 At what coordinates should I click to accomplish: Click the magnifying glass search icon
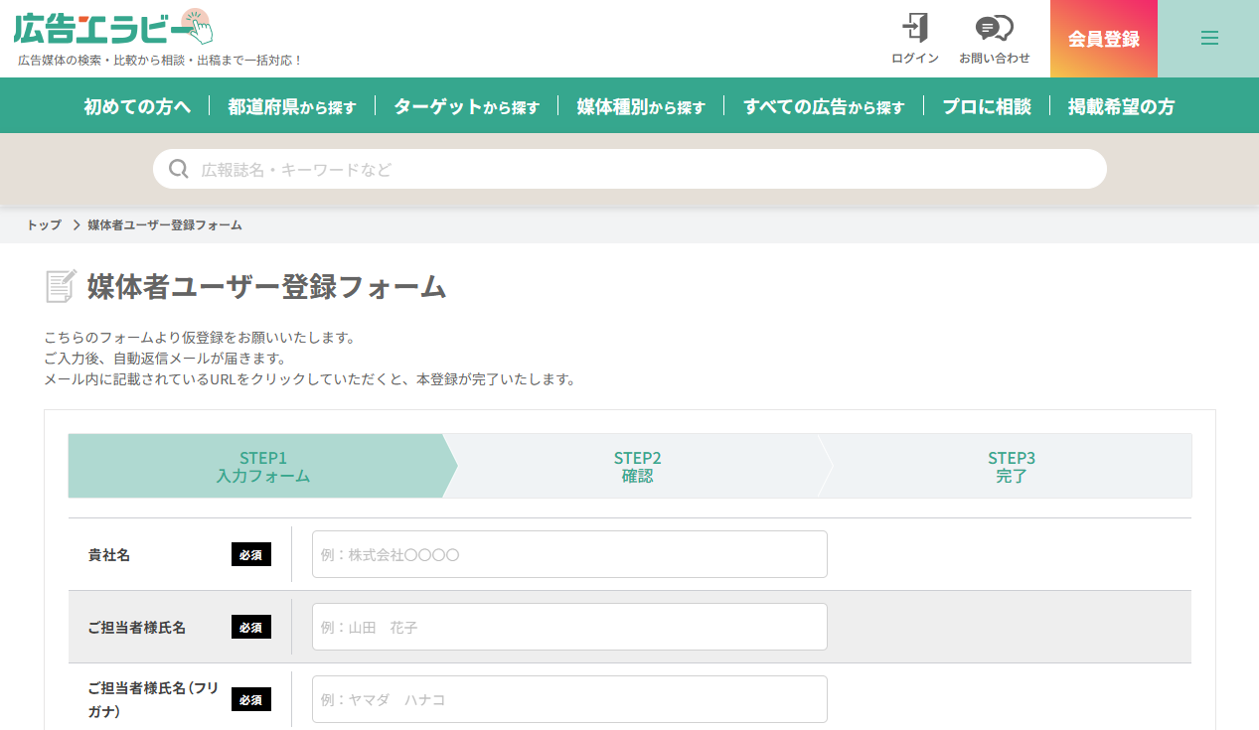179,169
